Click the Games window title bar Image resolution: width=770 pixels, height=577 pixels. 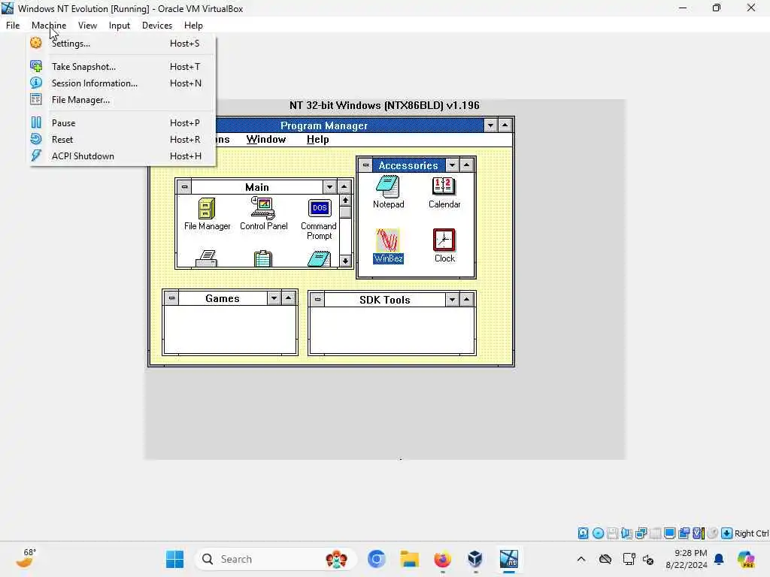pos(223,298)
